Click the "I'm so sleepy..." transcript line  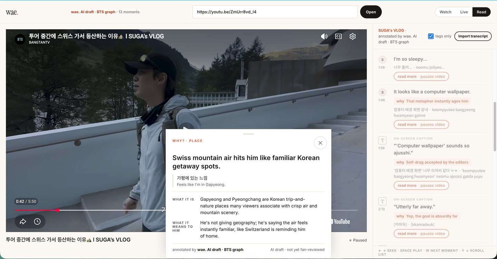click(410, 59)
